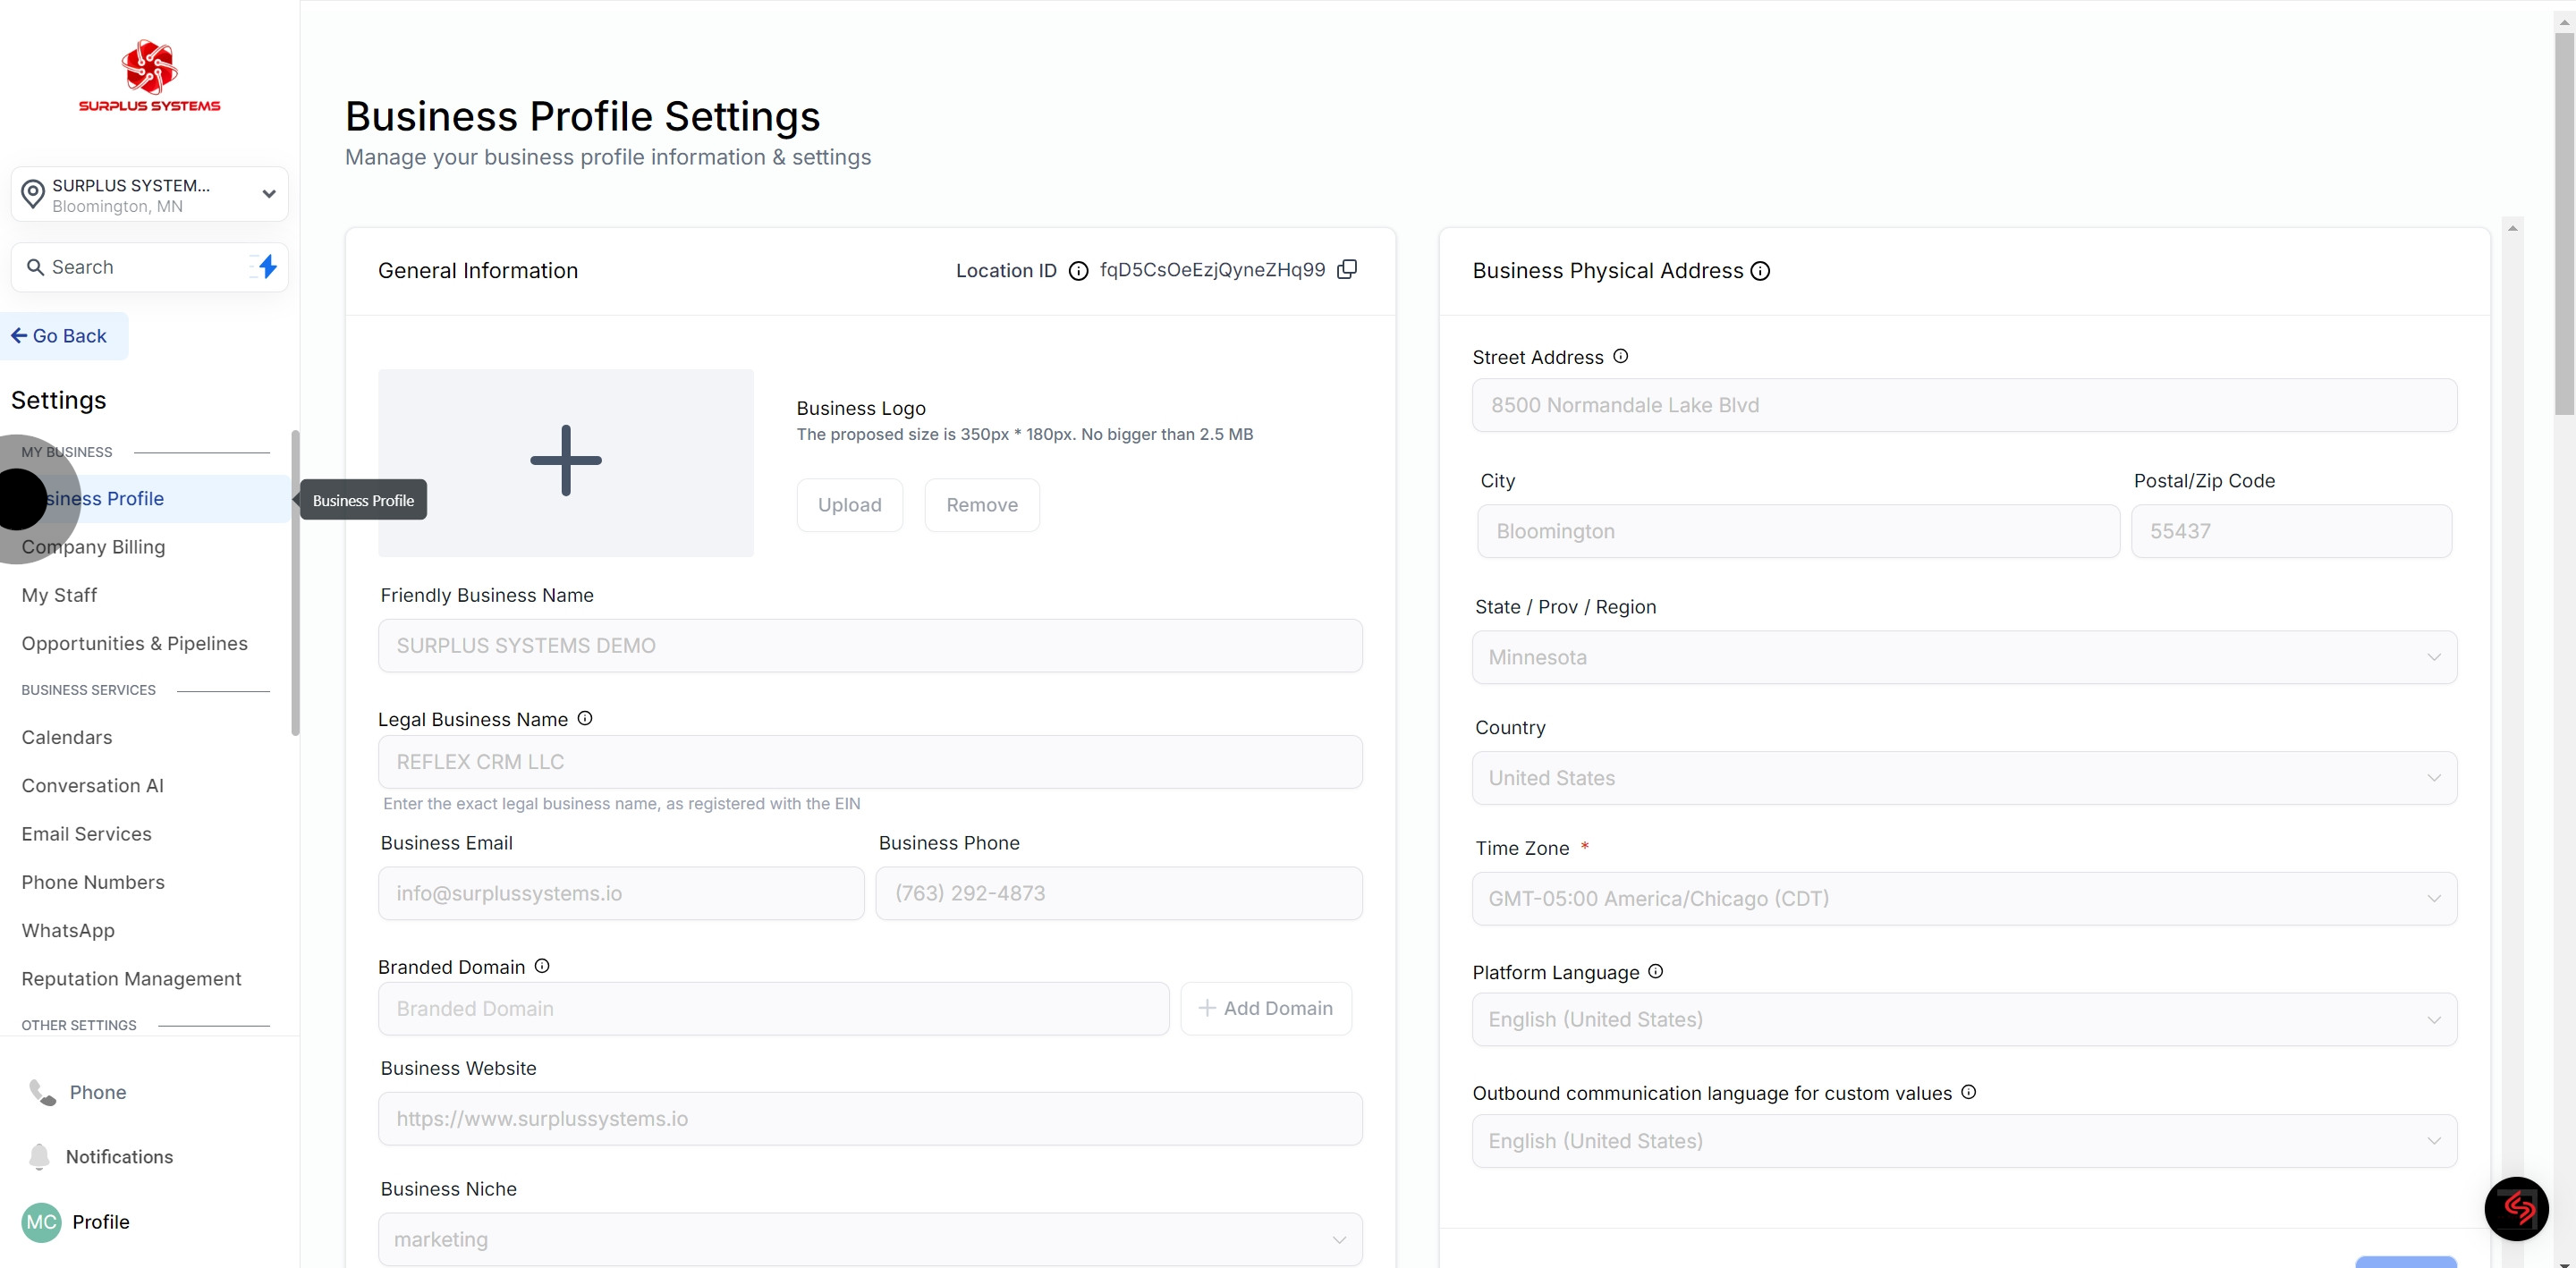2576x1268 pixels.
Task: Click the Street Address info icon
Action: point(1620,356)
